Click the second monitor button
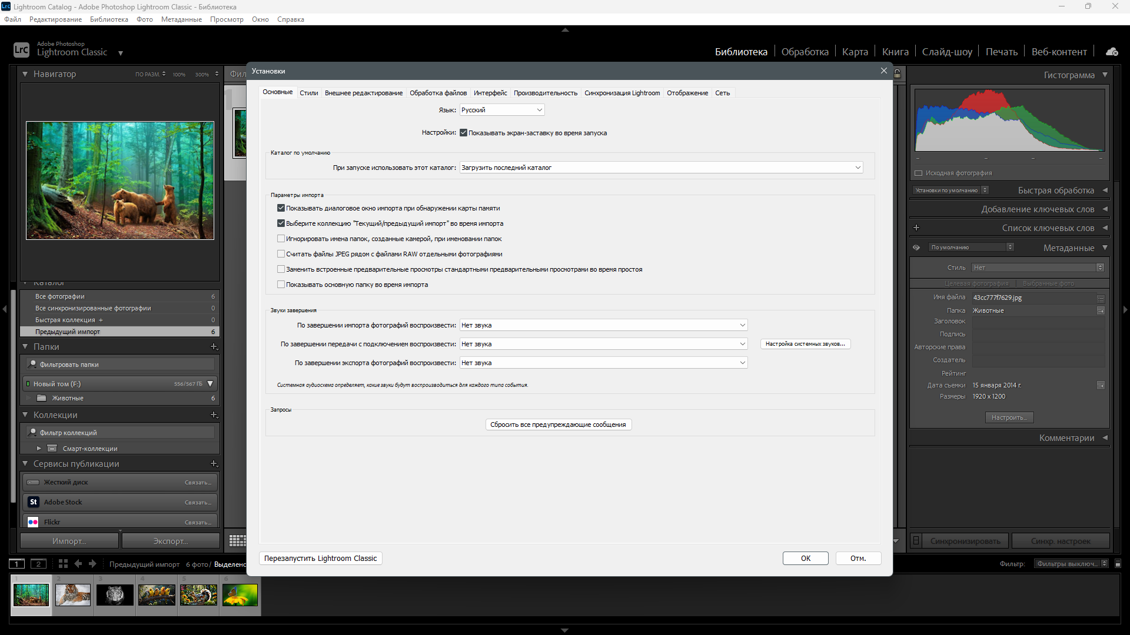This screenshot has height=635, width=1130. pyautogui.click(x=38, y=564)
